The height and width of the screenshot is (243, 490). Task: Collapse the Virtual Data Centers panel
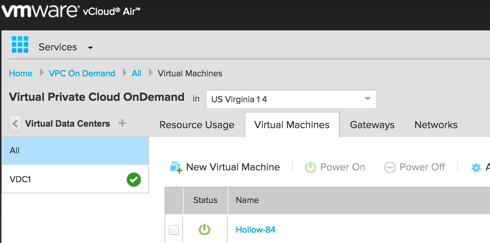point(15,123)
